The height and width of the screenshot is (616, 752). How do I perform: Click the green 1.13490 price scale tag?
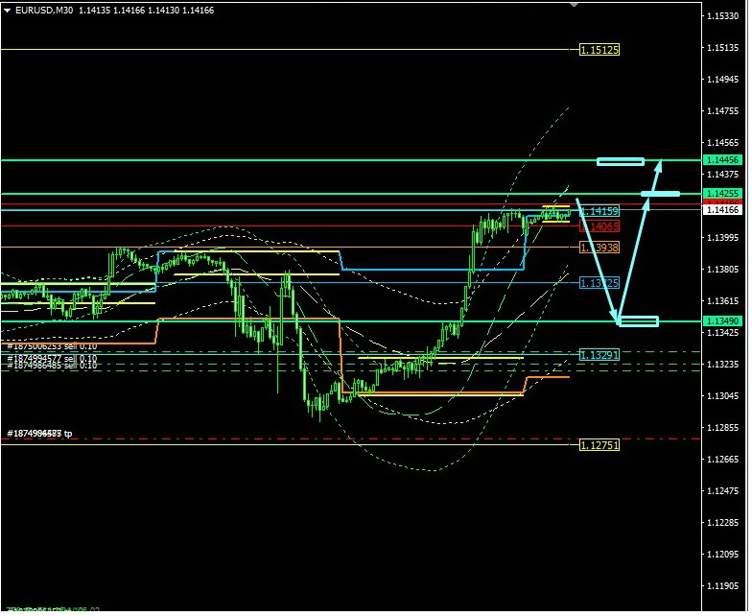tap(720, 321)
